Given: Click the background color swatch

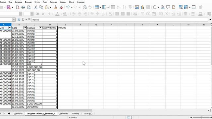Looking at the screenshot, I should click(x=65, y=14).
